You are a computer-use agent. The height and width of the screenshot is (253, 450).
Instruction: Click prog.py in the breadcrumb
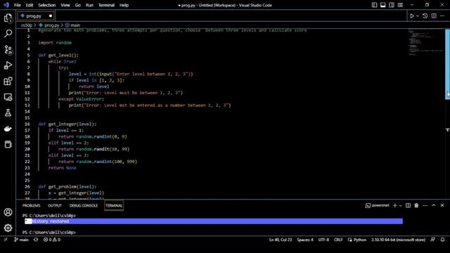(49, 25)
